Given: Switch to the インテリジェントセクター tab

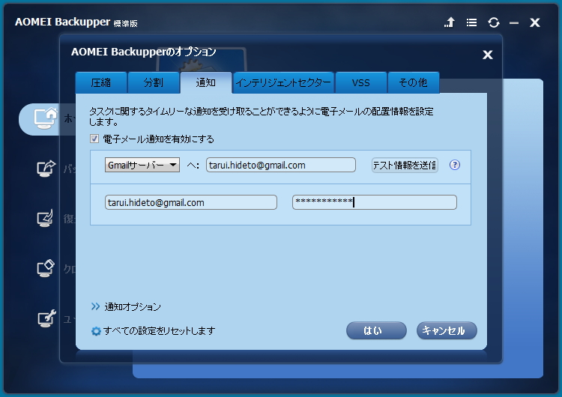Looking at the screenshot, I should (283, 82).
